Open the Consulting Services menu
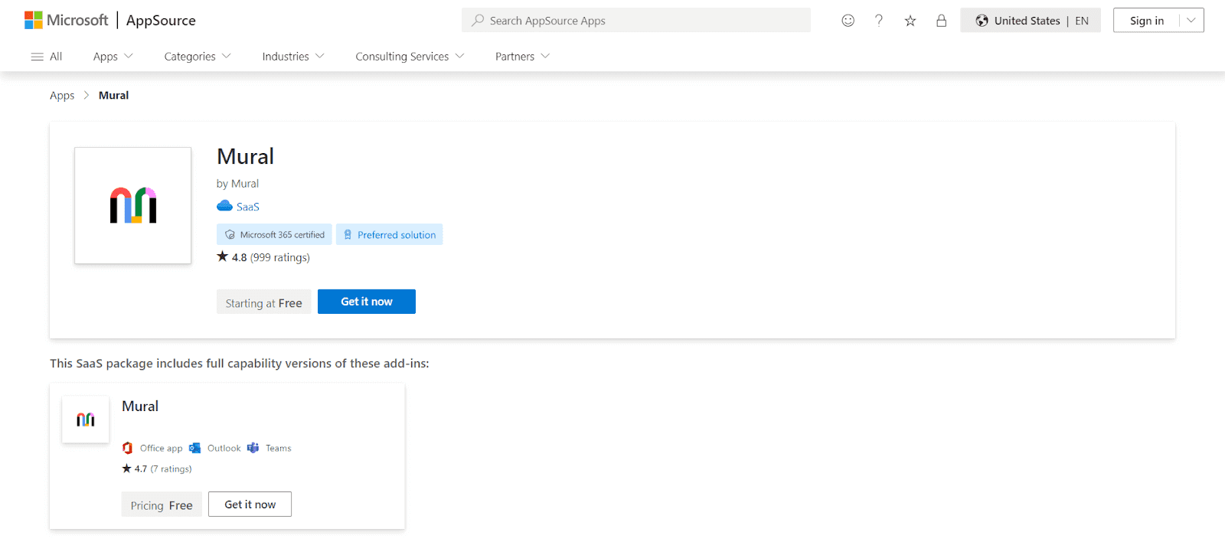Screen dimensions: 1225x555 click(x=410, y=57)
